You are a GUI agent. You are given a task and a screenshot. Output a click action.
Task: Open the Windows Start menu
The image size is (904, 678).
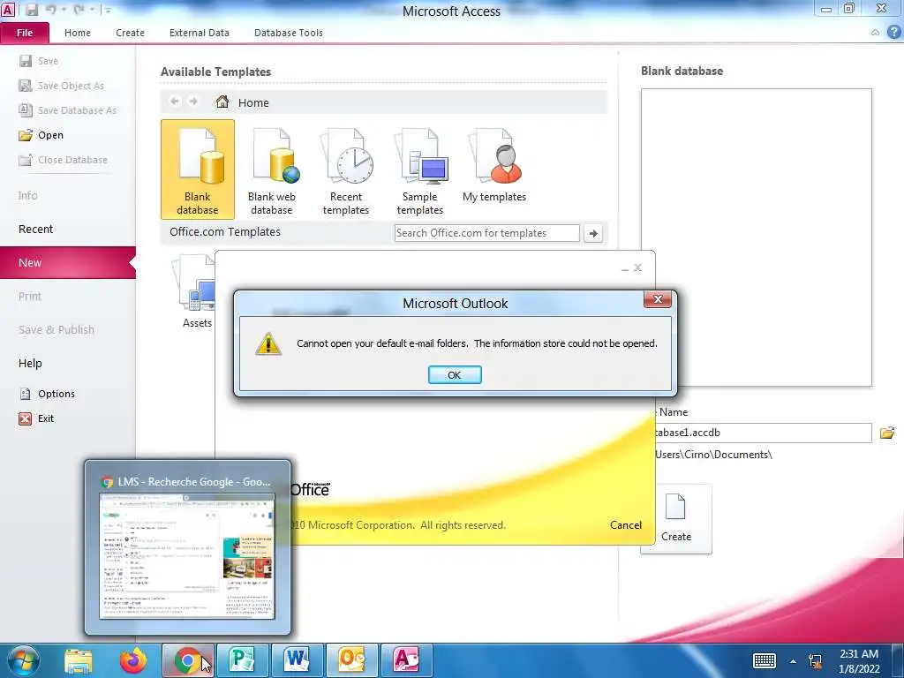(x=22, y=660)
